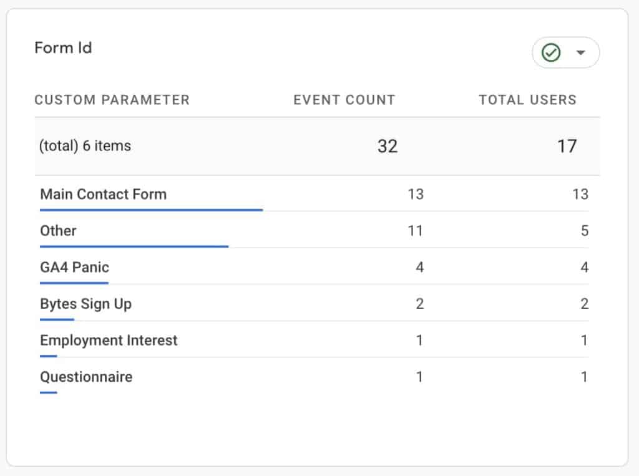The height and width of the screenshot is (476, 639).
Task: Click the blue bar under Other
Action: (134, 246)
